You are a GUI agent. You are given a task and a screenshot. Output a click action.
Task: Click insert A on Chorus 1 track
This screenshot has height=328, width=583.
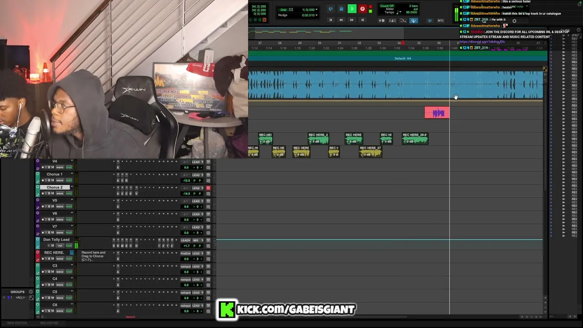tap(118, 180)
